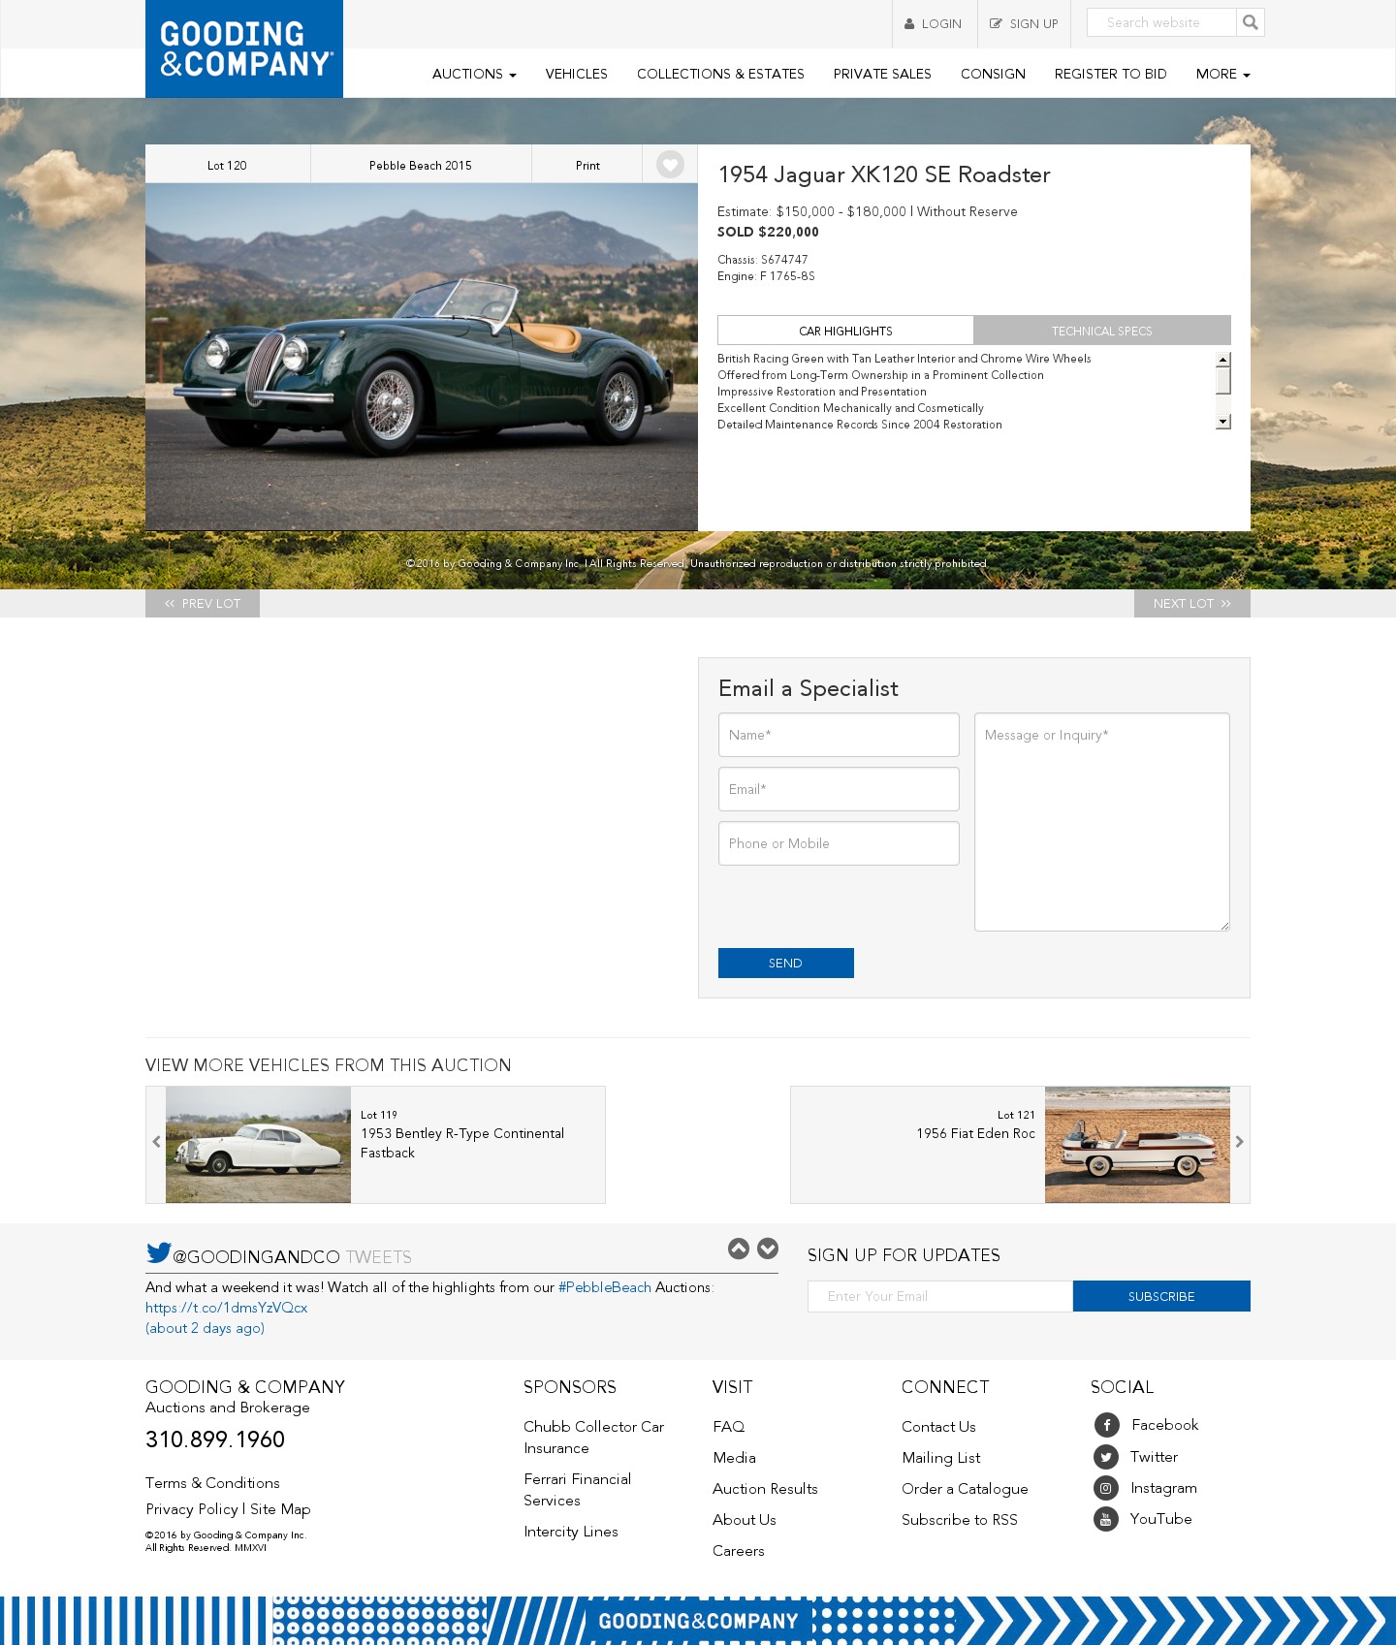
Task: Open Pebble Beach 2015 auction link
Action: pos(421,166)
